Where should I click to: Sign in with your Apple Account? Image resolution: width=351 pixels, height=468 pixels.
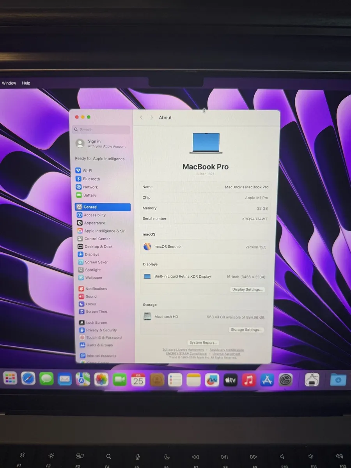(101, 144)
